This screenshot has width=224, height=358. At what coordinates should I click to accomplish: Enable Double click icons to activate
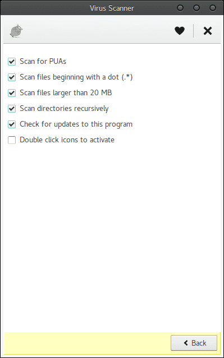pyautogui.click(x=12, y=140)
